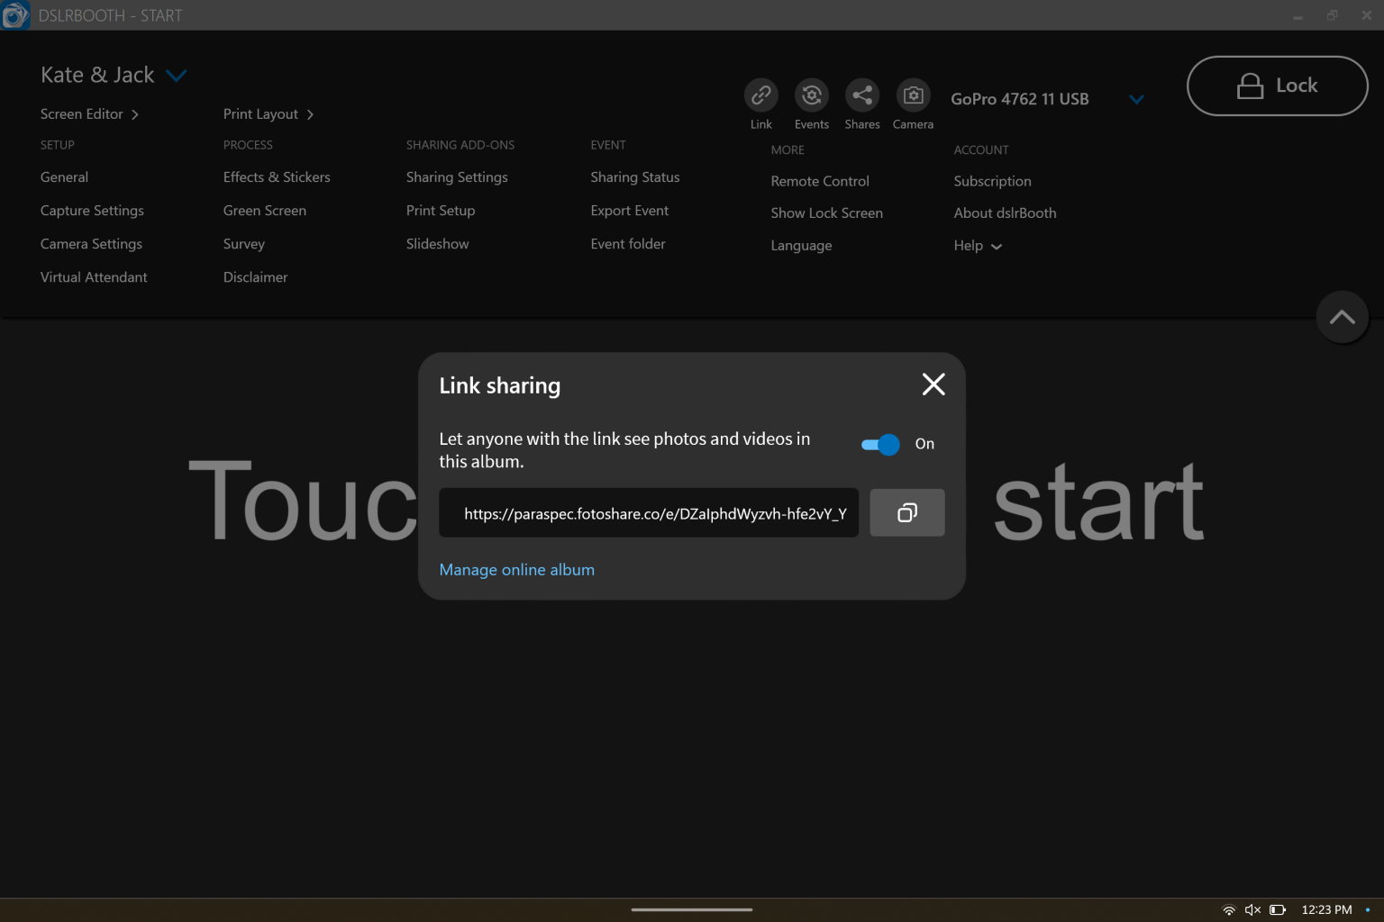
Task: Open link sharing via the Link icon
Action: [760, 96]
